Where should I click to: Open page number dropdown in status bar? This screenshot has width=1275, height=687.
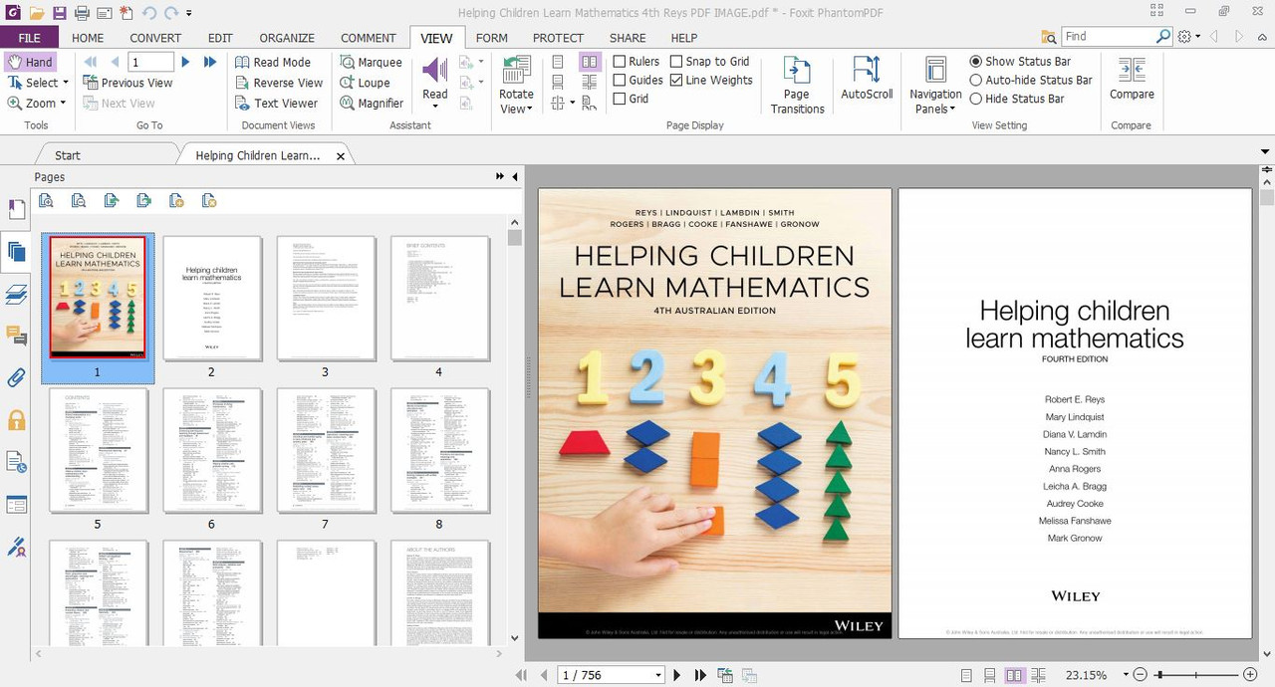pyautogui.click(x=658, y=675)
